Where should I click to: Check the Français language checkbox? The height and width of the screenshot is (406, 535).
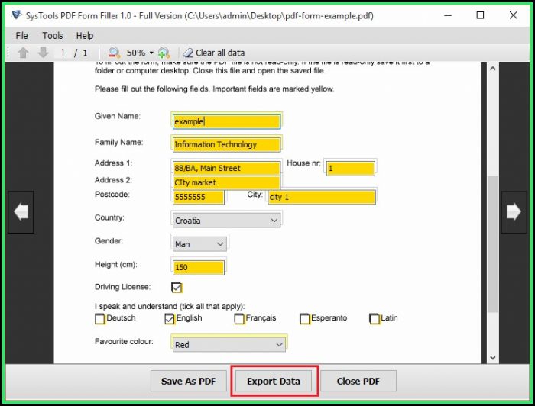point(239,319)
